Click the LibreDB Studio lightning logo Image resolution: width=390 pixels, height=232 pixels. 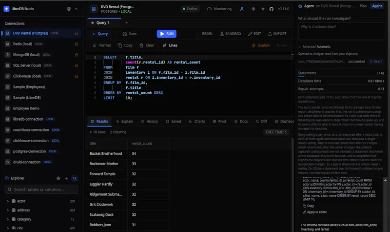click(6, 9)
